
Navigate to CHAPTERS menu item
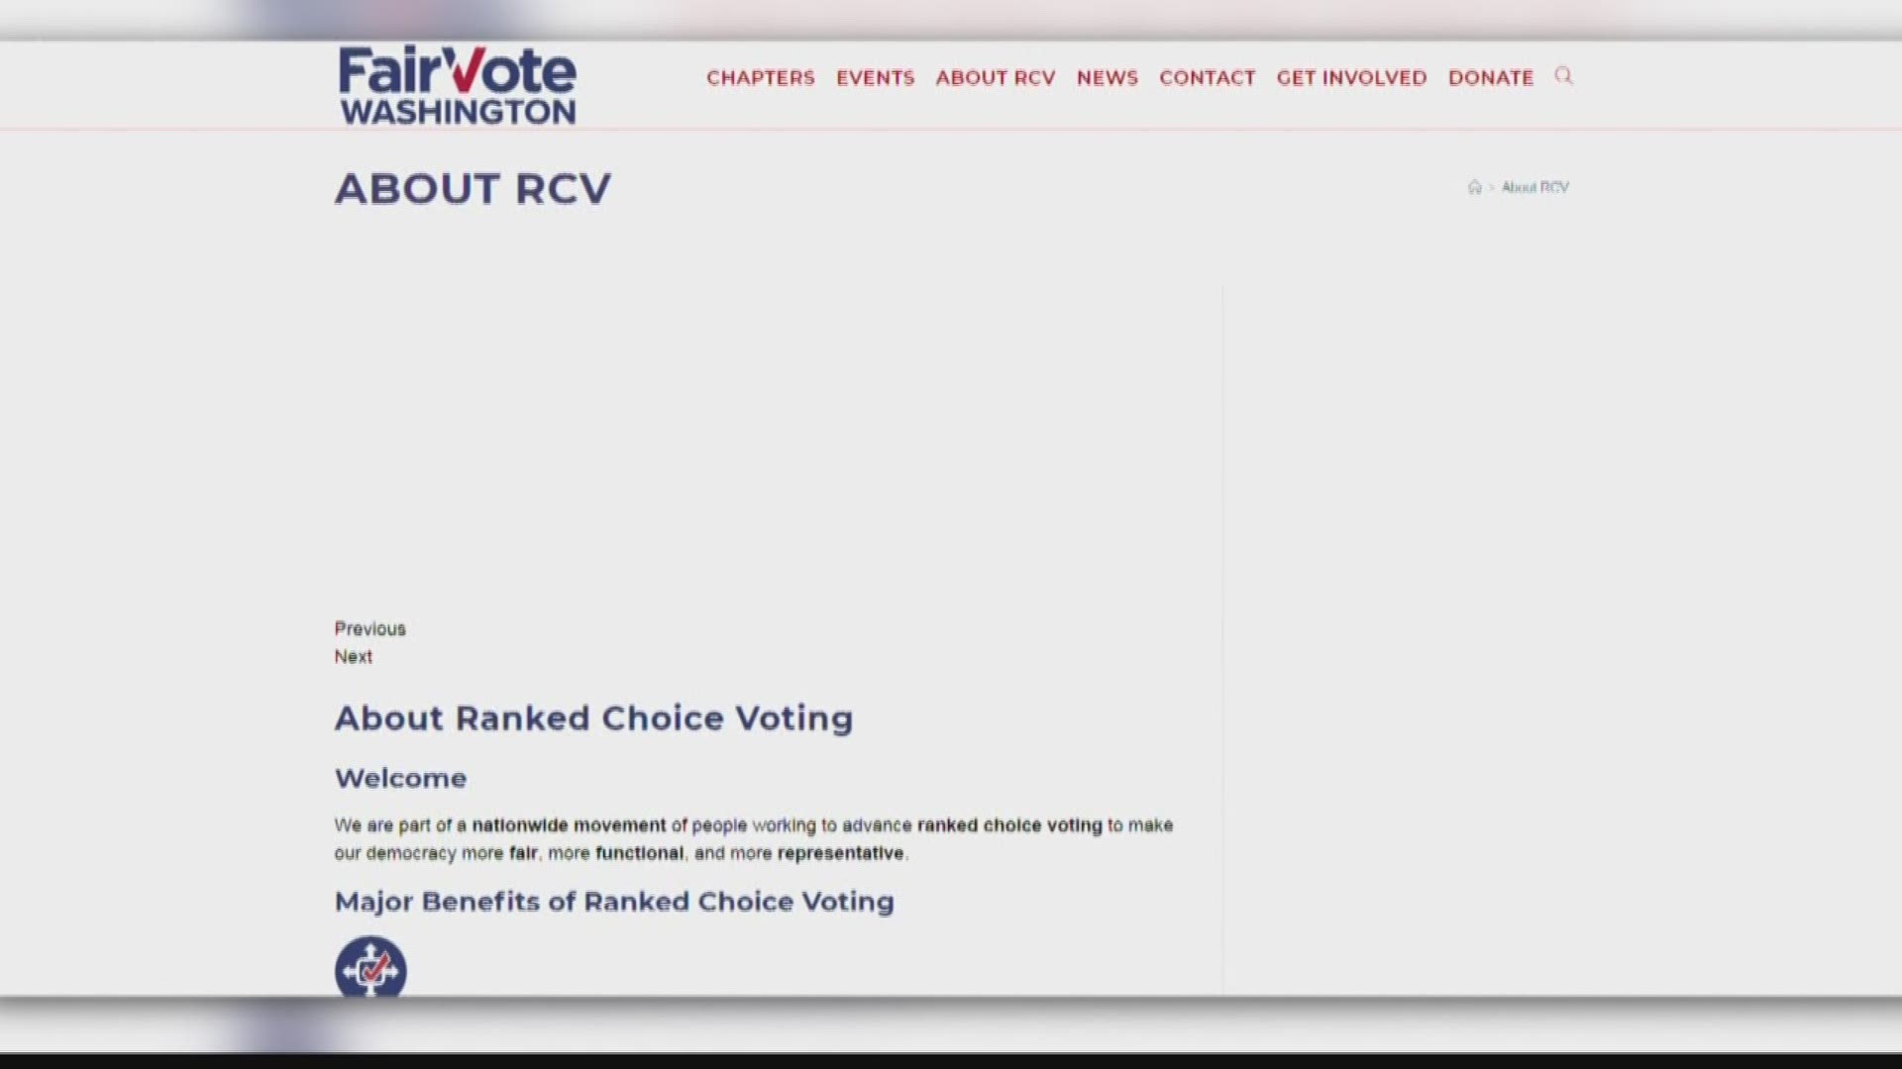(760, 77)
